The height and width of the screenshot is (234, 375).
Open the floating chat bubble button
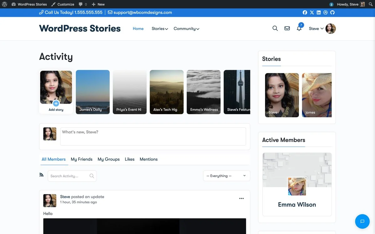pyautogui.click(x=362, y=221)
